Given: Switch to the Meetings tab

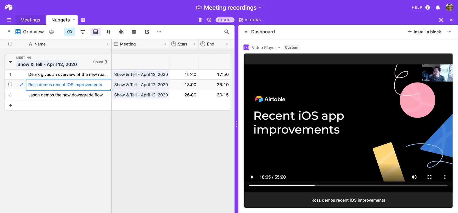Looking at the screenshot, I should pyautogui.click(x=30, y=20).
